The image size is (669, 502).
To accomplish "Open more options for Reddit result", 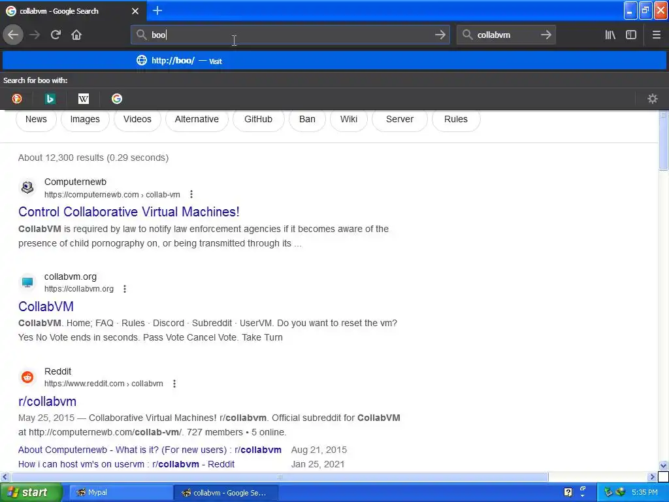I will pos(174,384).
